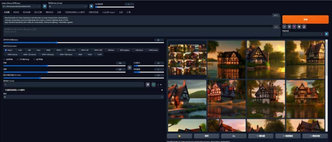
Task: Randomize seed with the dice icon
Action: (147, 84)
